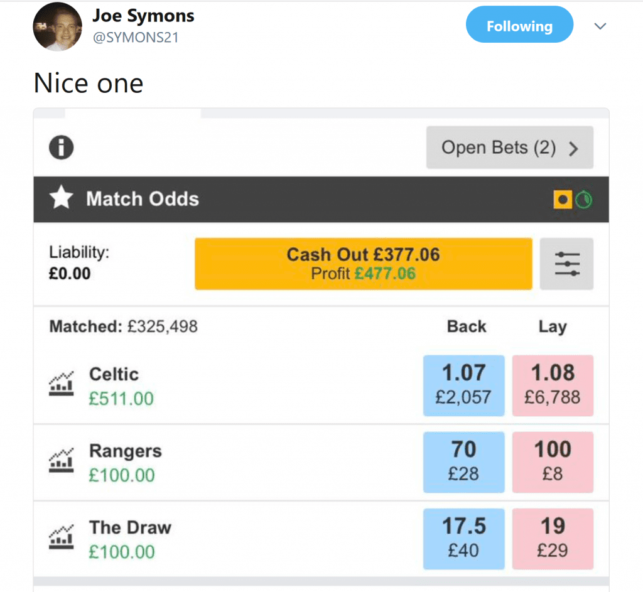
Task: Back Rangers at 70
Action: click(464, 462)
